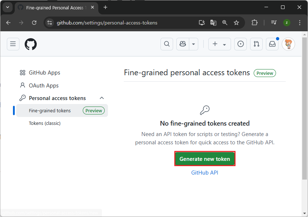Select GitHub Apps in the sidebar
This screenshot has height=217, width=308.
(x=44, y=73)
